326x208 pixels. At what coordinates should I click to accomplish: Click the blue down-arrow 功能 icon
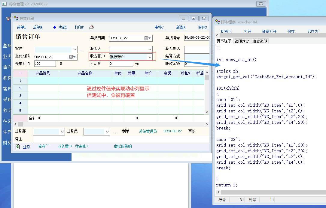tap(54, 27)
